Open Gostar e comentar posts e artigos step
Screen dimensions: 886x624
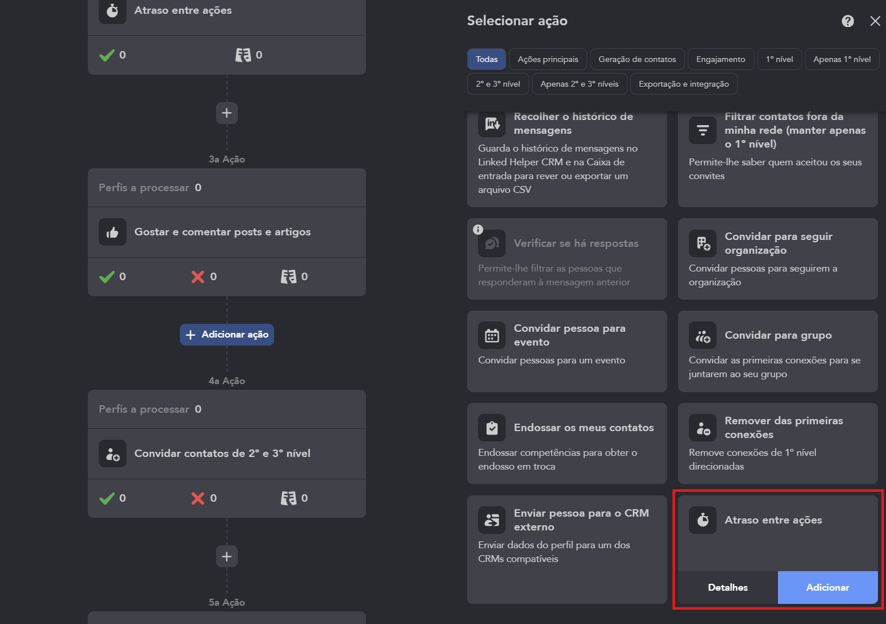coord(227,232)
